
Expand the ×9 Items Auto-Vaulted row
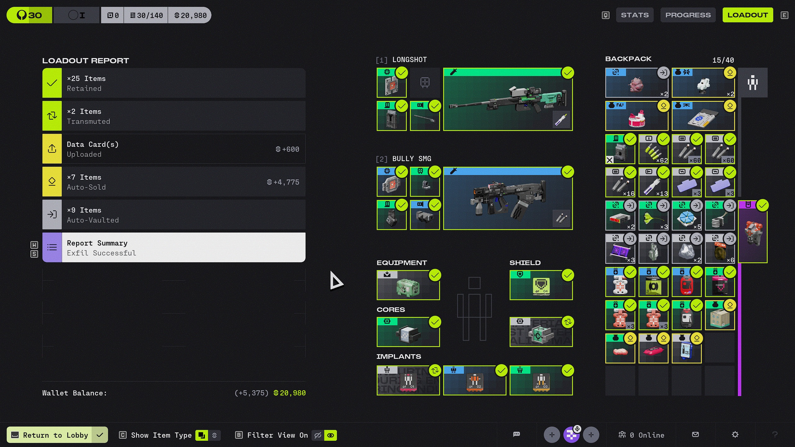coord(174,214)
